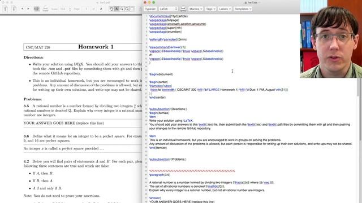Click the \newcommand\answer line
This screenshot has height=203, width=362.
coord(167,47)
